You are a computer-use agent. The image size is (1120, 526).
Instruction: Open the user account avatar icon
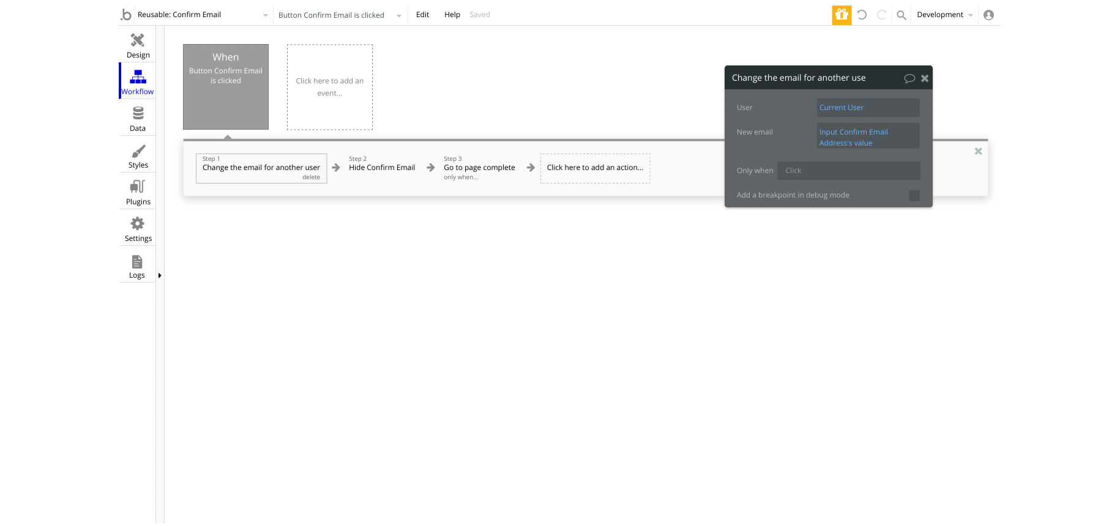pyautogui.click(x=988, y=15)
